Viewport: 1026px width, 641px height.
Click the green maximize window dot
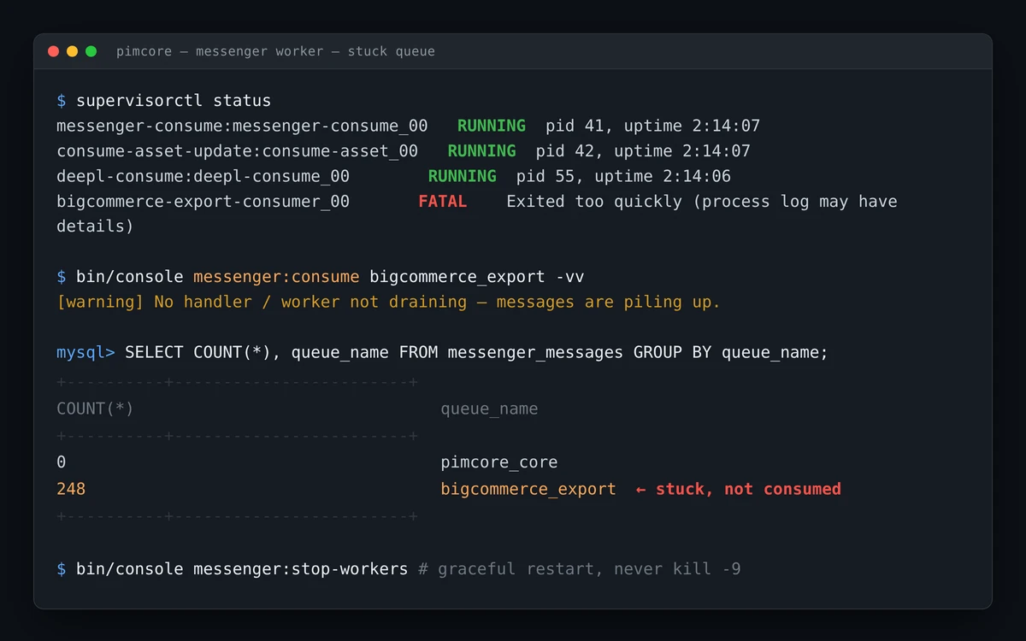pyautogui.click(x=91, y=51)
